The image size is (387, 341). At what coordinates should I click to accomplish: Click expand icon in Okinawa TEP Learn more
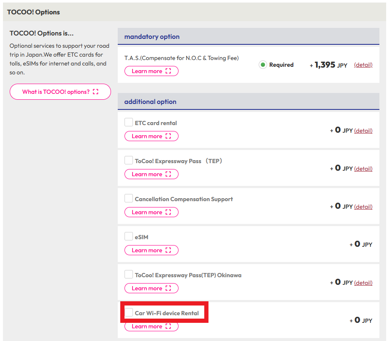(168, 288)
